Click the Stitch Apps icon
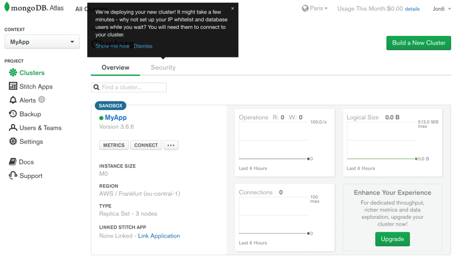This screenshot has width=460, height=268. coord(13,86)
